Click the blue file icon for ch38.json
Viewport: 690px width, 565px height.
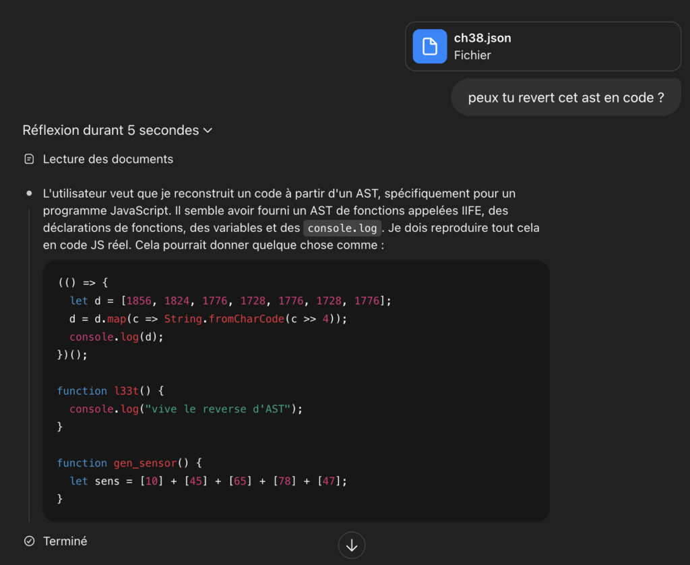pyautogui.click(x=429, y=47)
